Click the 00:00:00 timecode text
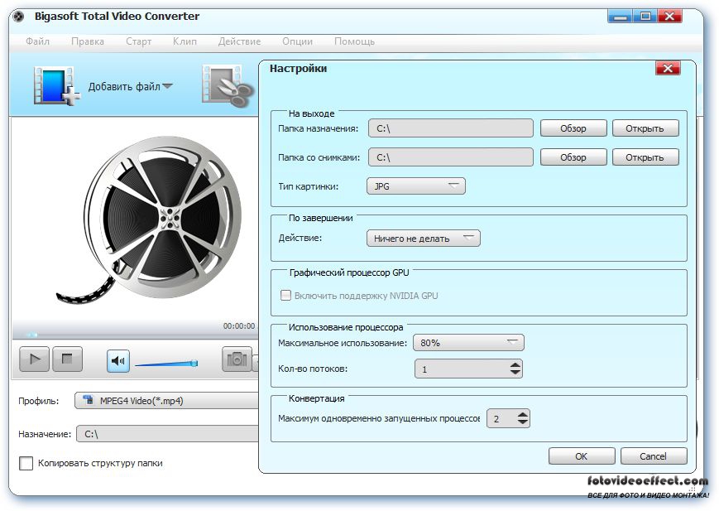Viewport: 719px width, 511px height. [x=239, y=325]
